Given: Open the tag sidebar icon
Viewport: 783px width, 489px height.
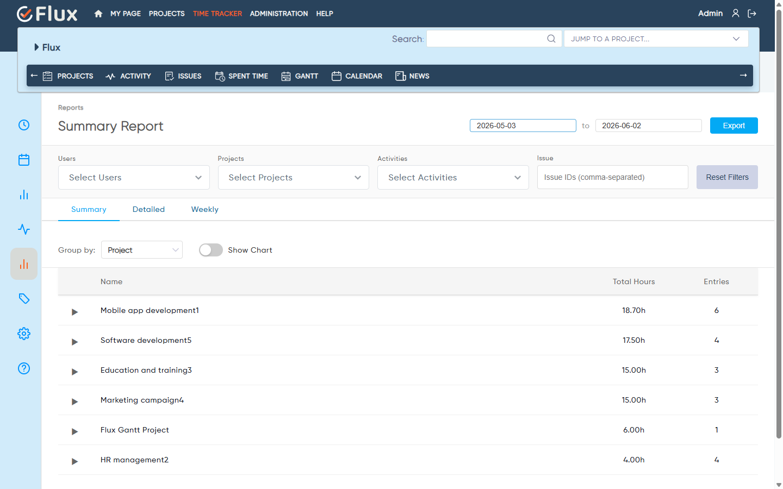Looking at the screenshot, I should (24, 299).
